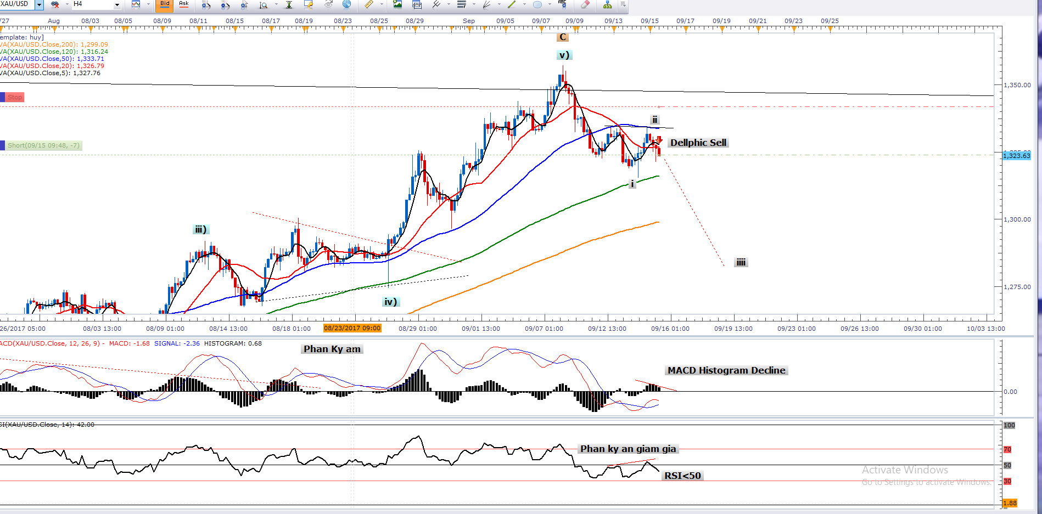The height and width of the screenshot is (514, 1042).
Task: Open the H4 timeframe dropdown
Action: (x=117, y=5)
